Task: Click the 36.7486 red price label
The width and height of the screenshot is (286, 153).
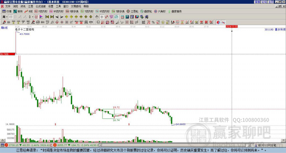Action: click(8, 54)
